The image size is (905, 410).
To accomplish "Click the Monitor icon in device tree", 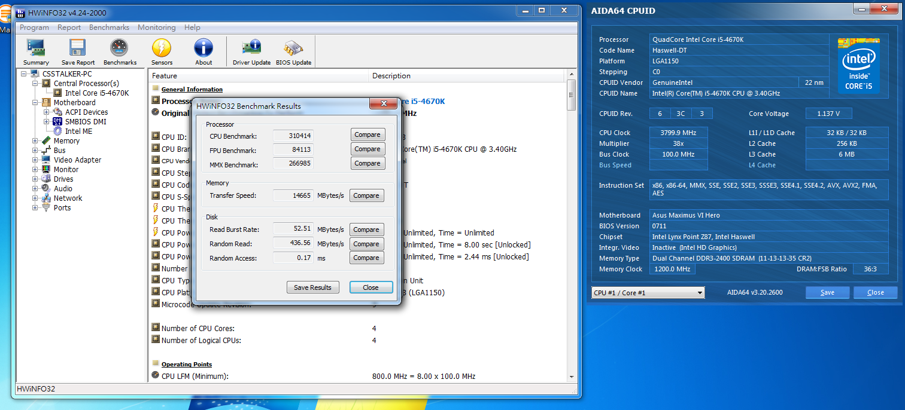I will point(46,169).
